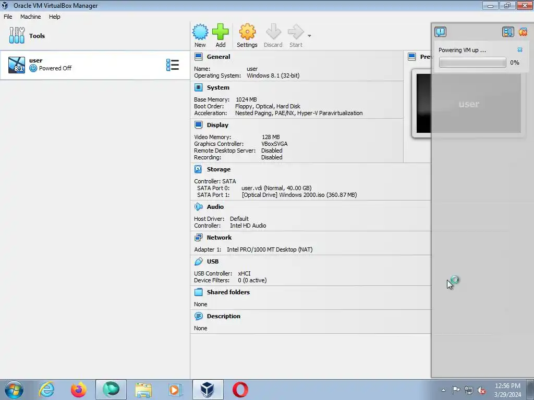Click the taskbar clock 12:56 PM
Screen dimensions: 534x400
507,386
